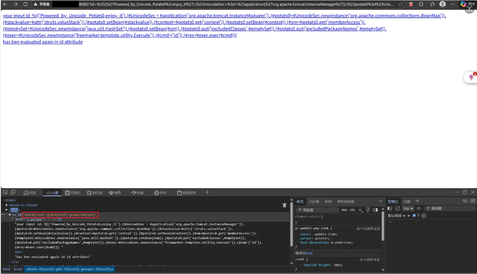Go forward to the next page

pyautogui.click(x=15, y=4)
